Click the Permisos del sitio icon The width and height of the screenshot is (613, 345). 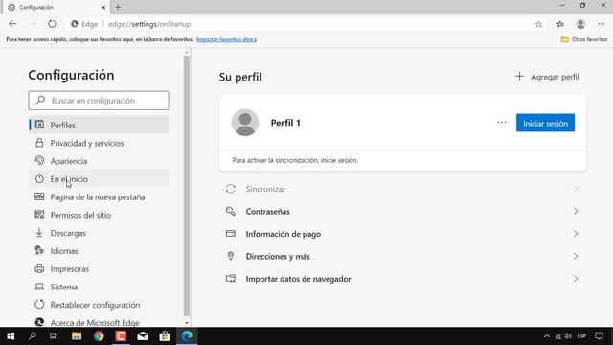click(39, 215)
